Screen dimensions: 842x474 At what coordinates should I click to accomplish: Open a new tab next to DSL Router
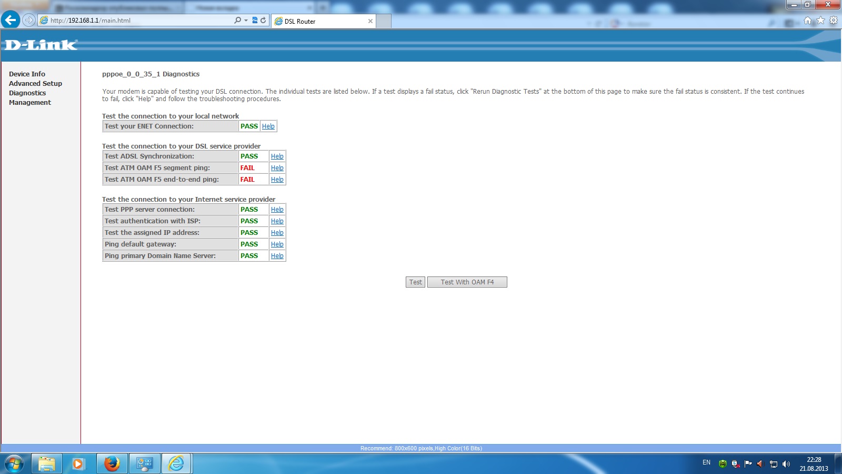pos(384,21)
